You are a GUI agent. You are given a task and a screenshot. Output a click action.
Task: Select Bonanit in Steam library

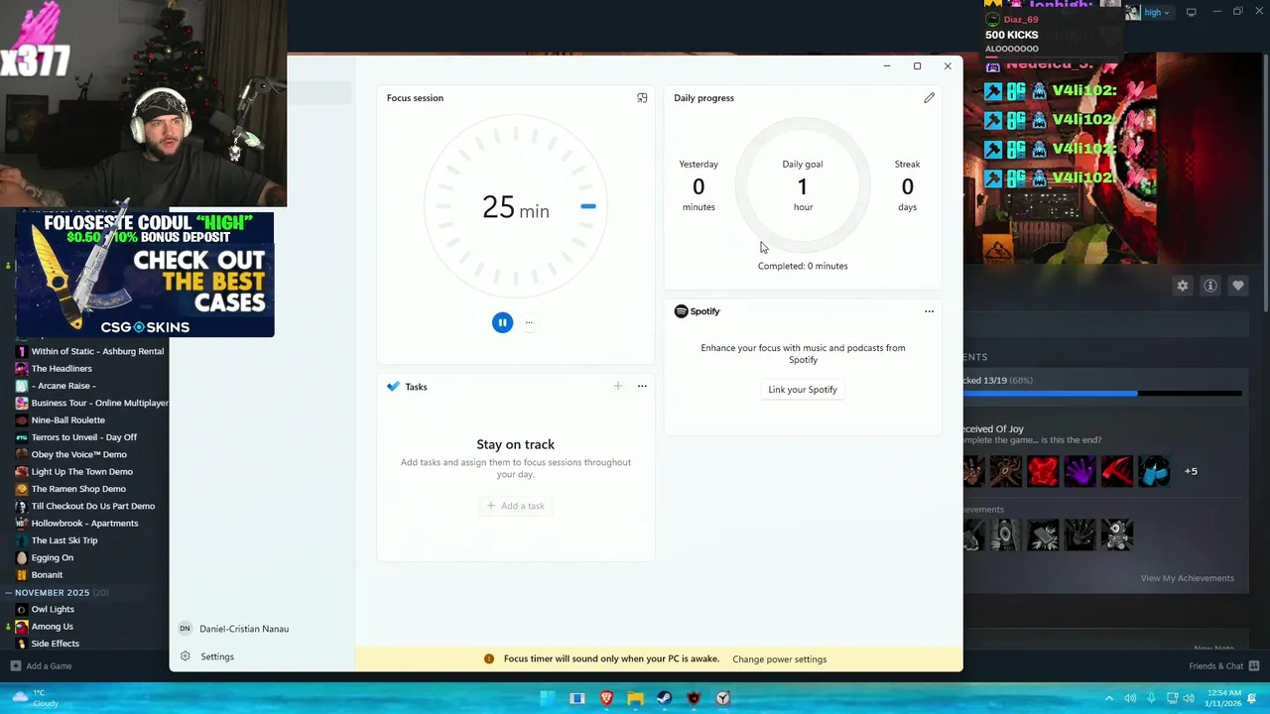47,575
